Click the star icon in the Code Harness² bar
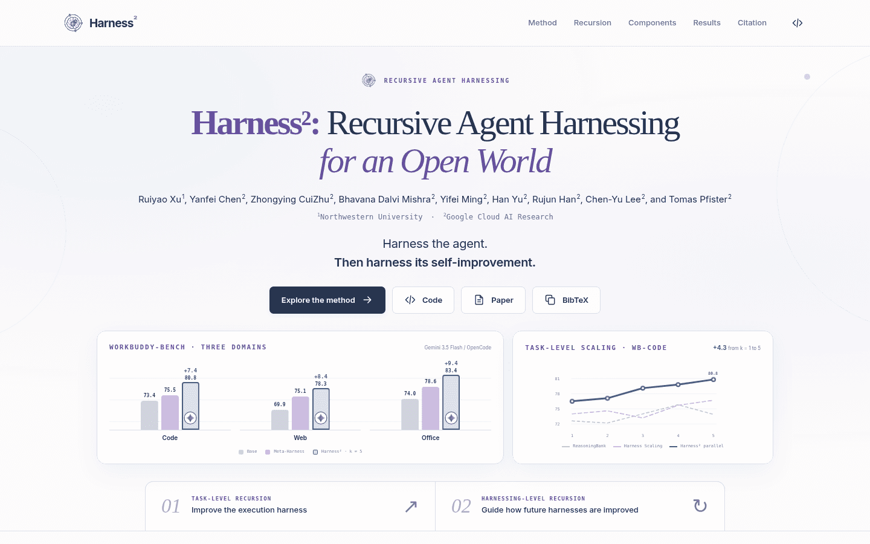Screen dimensions: 870x544 click(x=190, y=418)
